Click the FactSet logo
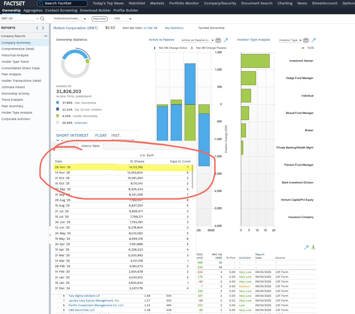The image size is (355, 314). tap(14, 3)
